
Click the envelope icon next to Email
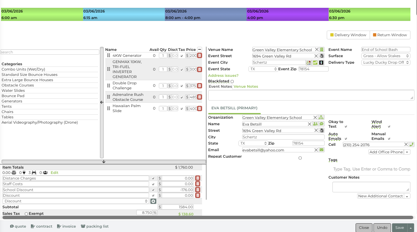(321, 150)
